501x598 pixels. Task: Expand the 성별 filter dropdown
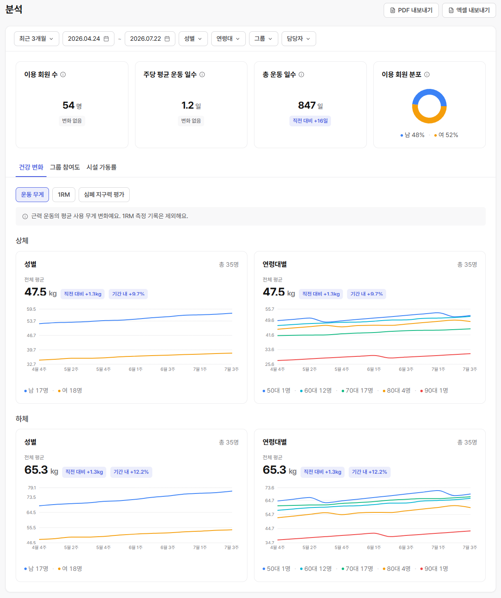193,39
